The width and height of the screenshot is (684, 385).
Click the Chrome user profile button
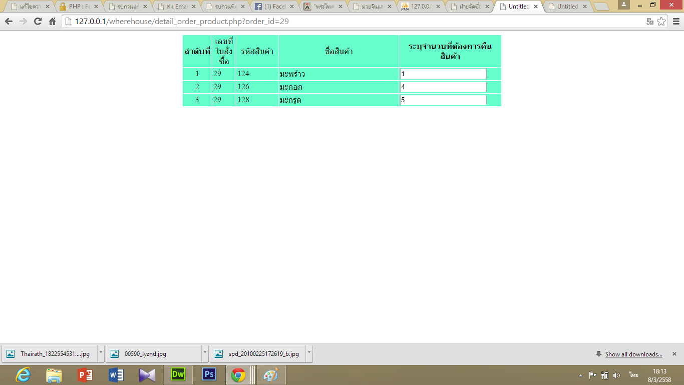[624, 5]
